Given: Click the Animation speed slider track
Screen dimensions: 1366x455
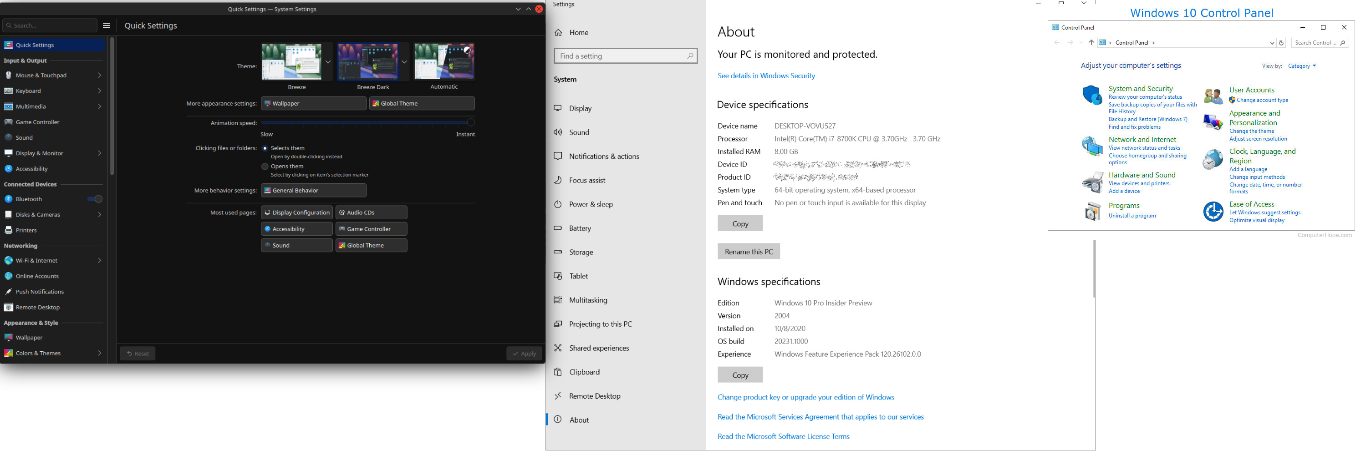Looking at the screenshot, I should pos(368,122).
